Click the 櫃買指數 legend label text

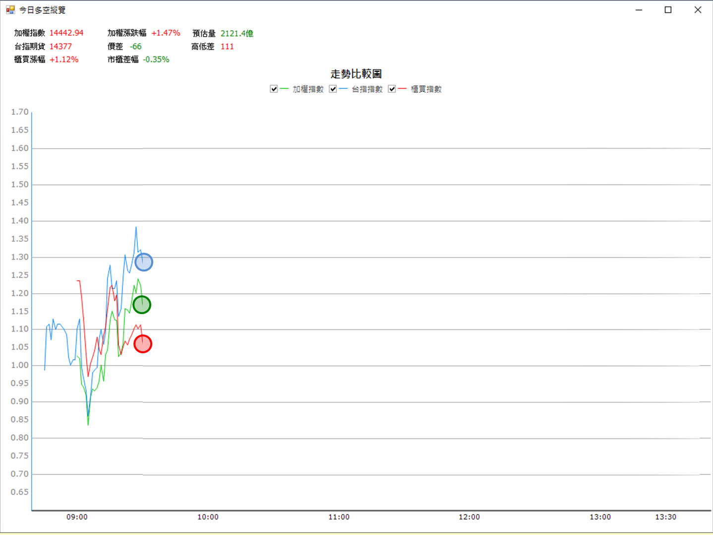(x=426, y=89)
